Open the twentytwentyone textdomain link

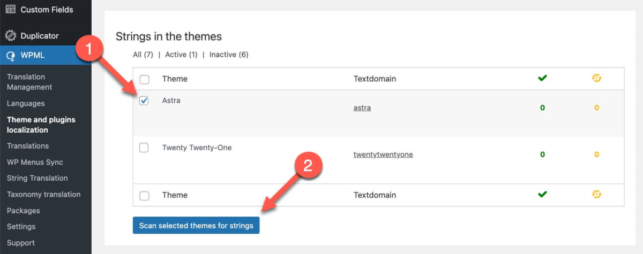[383, 155]
